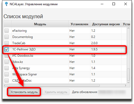Click the Удалить модуль button

56,92
